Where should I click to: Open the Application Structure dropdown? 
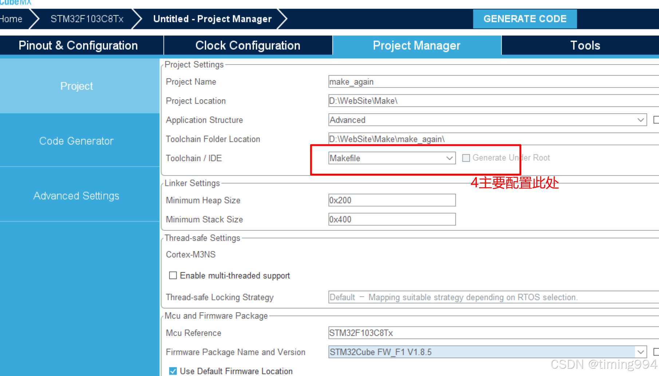tap(487, 120)
